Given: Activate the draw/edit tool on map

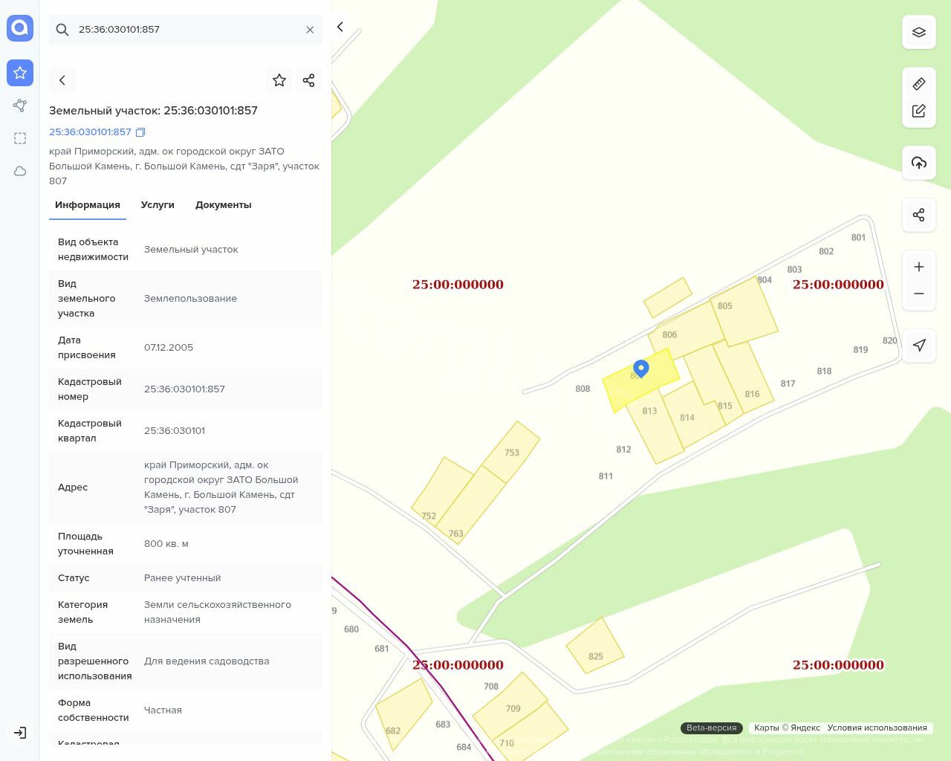Looking at the screenshot, I should [x=918, y=111].
